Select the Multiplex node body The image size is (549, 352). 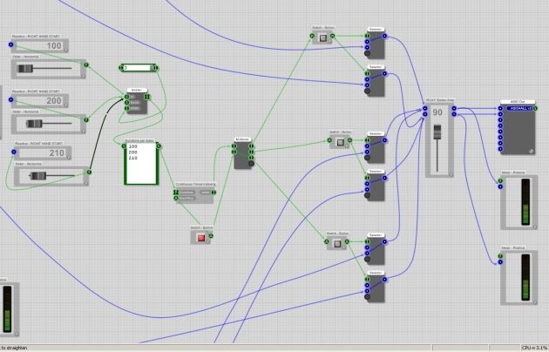pyautogui.click(x=241, y=155)
